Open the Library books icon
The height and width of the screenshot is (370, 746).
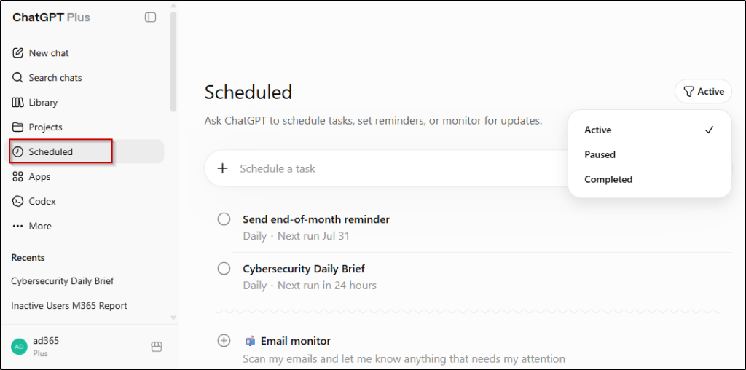tap(17, 102)
